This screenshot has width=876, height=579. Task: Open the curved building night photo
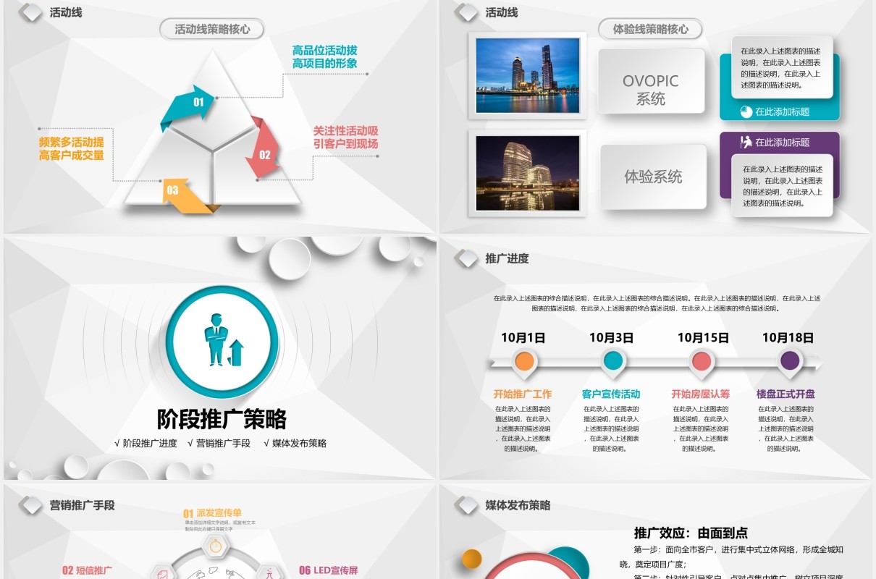pos(528,173)
